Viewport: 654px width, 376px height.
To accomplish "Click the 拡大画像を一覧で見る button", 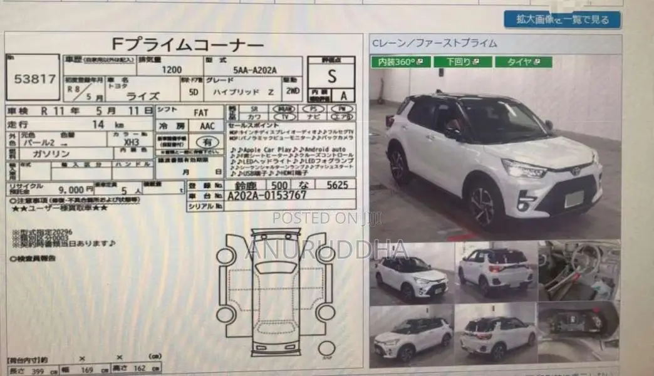I will click(x=563, y=19).
